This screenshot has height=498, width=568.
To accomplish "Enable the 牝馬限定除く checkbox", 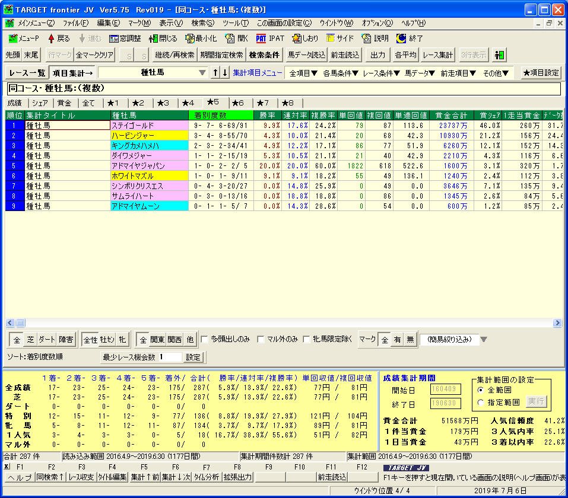I will point(306,339).
